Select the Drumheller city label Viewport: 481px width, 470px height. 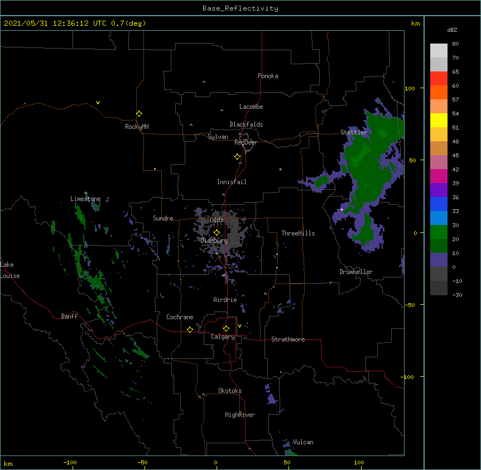click(356, 272)
